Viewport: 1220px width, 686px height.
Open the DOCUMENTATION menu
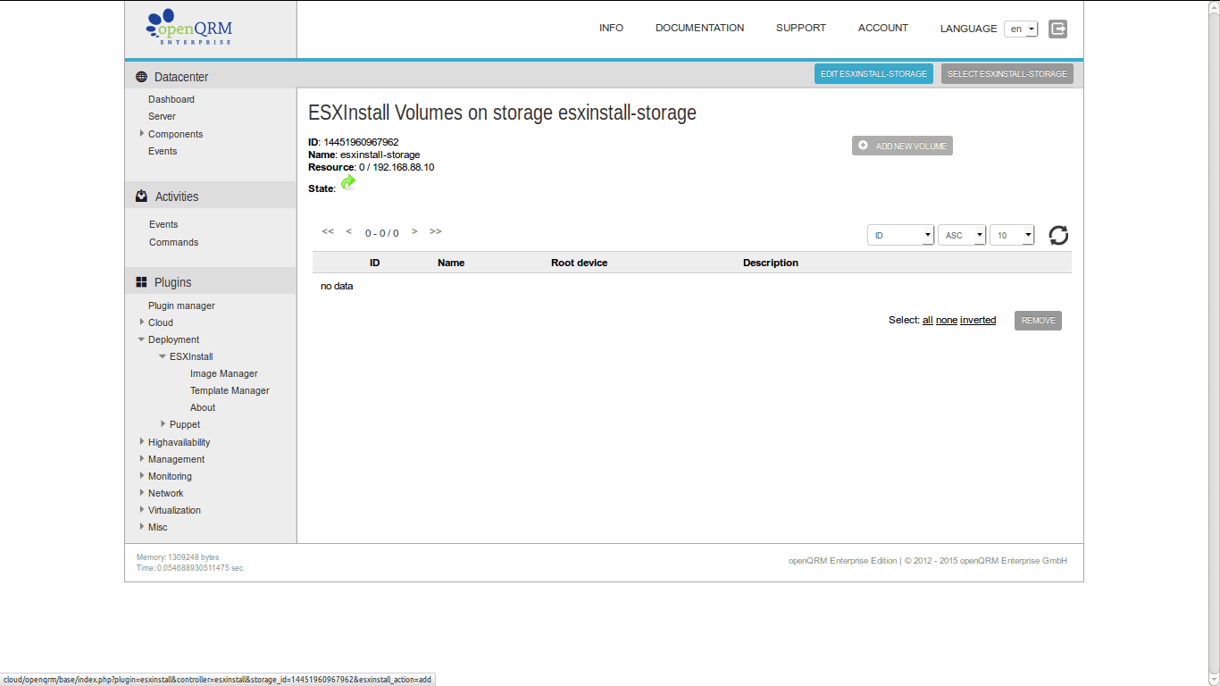699,29
